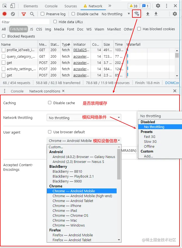The image size is (182, 248).
Task: Clear the network log with the clear icon
Action: pos(13,14)
